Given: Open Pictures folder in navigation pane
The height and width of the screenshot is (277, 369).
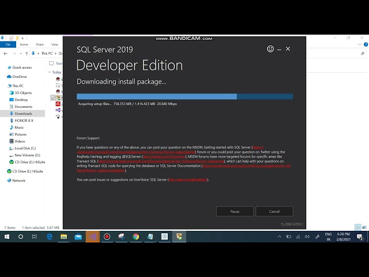Looking at the screenshot, I should (21, 134).
